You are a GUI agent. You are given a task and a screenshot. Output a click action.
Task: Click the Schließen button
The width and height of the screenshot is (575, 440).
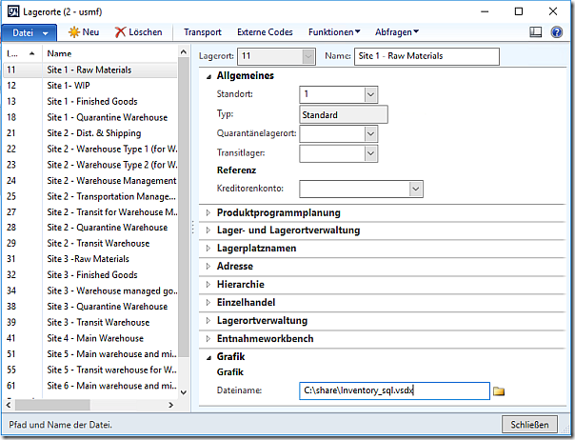[x=529, y=425]
